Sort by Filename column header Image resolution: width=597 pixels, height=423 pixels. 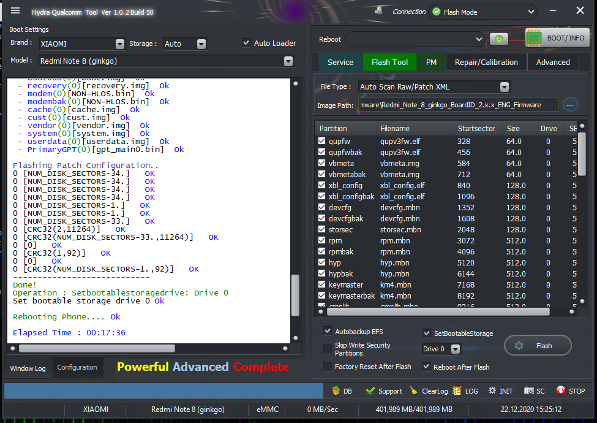[395, 129]
